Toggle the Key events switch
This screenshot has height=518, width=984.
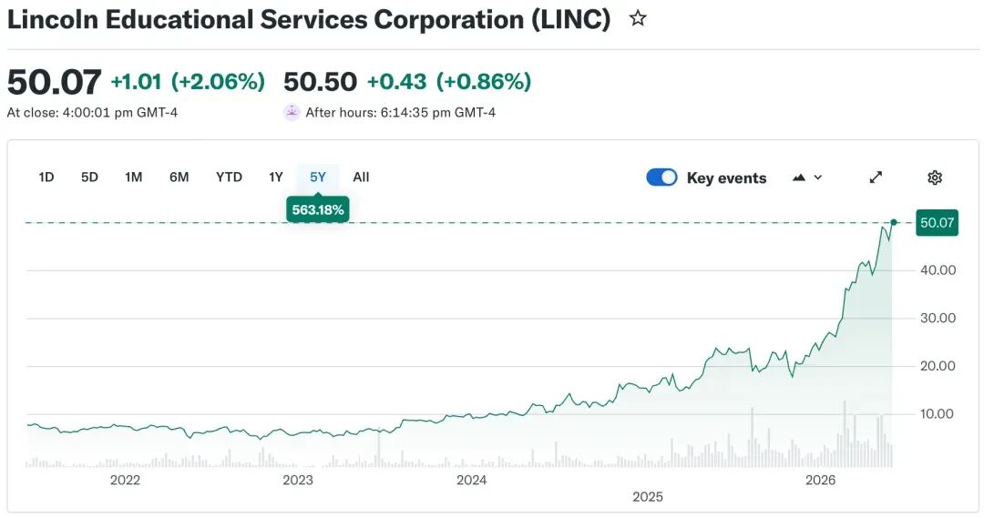(661, 178)
